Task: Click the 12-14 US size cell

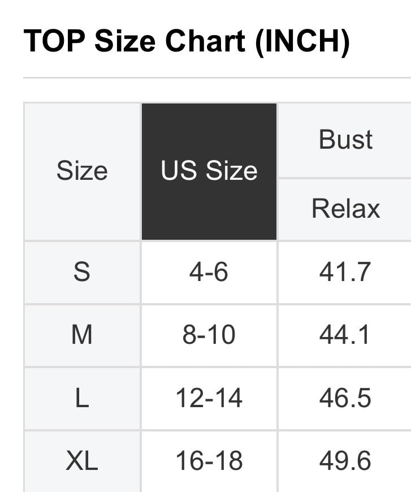Action: pos(209,398)
